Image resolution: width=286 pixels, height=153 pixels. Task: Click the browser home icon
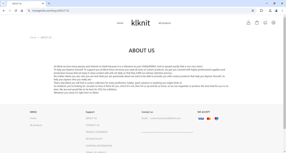22,11
